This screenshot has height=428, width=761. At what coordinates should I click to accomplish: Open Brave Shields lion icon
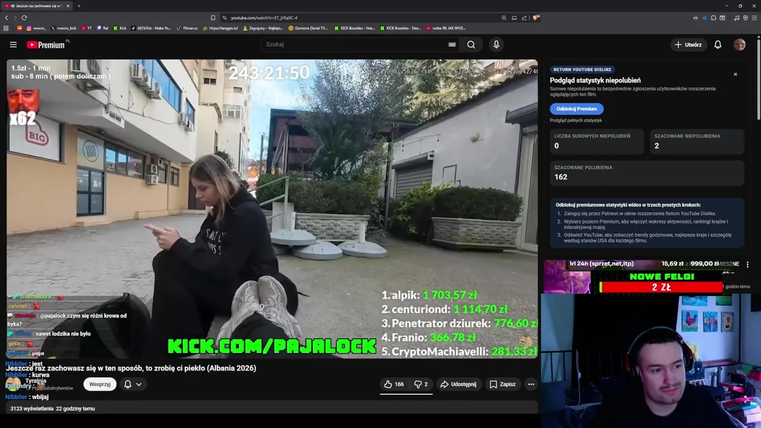tap(536, 18)
